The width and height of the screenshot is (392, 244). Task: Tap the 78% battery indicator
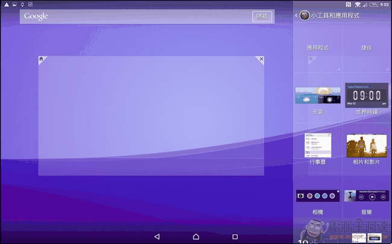374,4
